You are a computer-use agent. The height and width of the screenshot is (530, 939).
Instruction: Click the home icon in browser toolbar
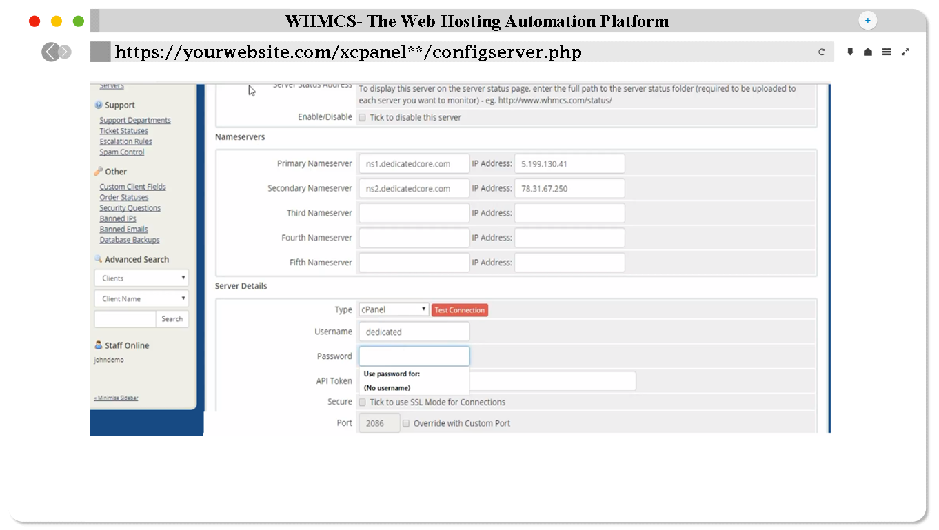coord(868,52)
